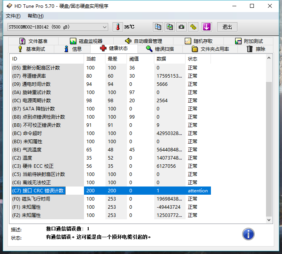
Task: Switch to the 基准测试 tab
Action: [31, 49]
